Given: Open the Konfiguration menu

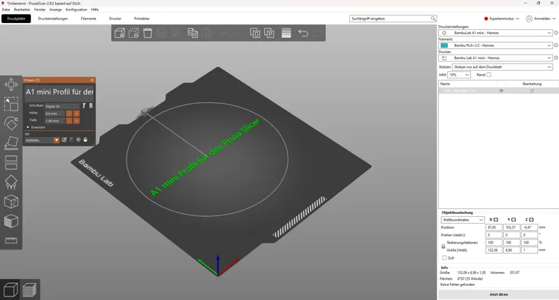Looking at the screenshot, I should pos(76,10).
